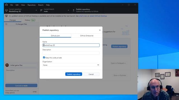Click Open in Notepad++ button
This screenshot has width=179, height=100.
118,63
